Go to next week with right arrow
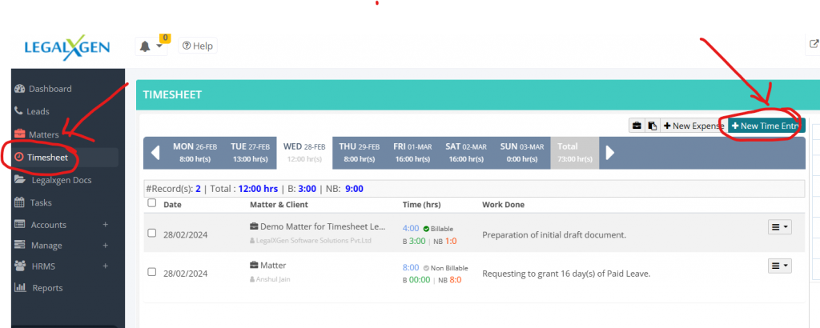Image resolution: width=820 pixels, height=328 pixels. coord(610,152)
